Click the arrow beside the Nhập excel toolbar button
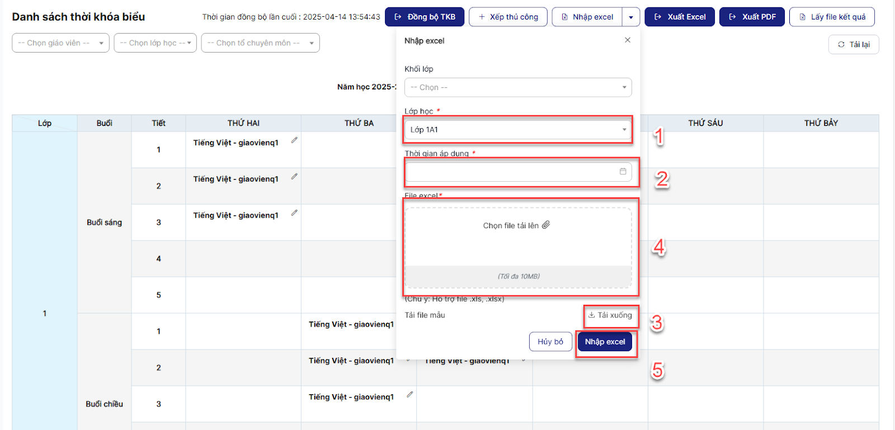Viewport: 895px width, 430px height. pyautogui.click(x=631, y=17)
